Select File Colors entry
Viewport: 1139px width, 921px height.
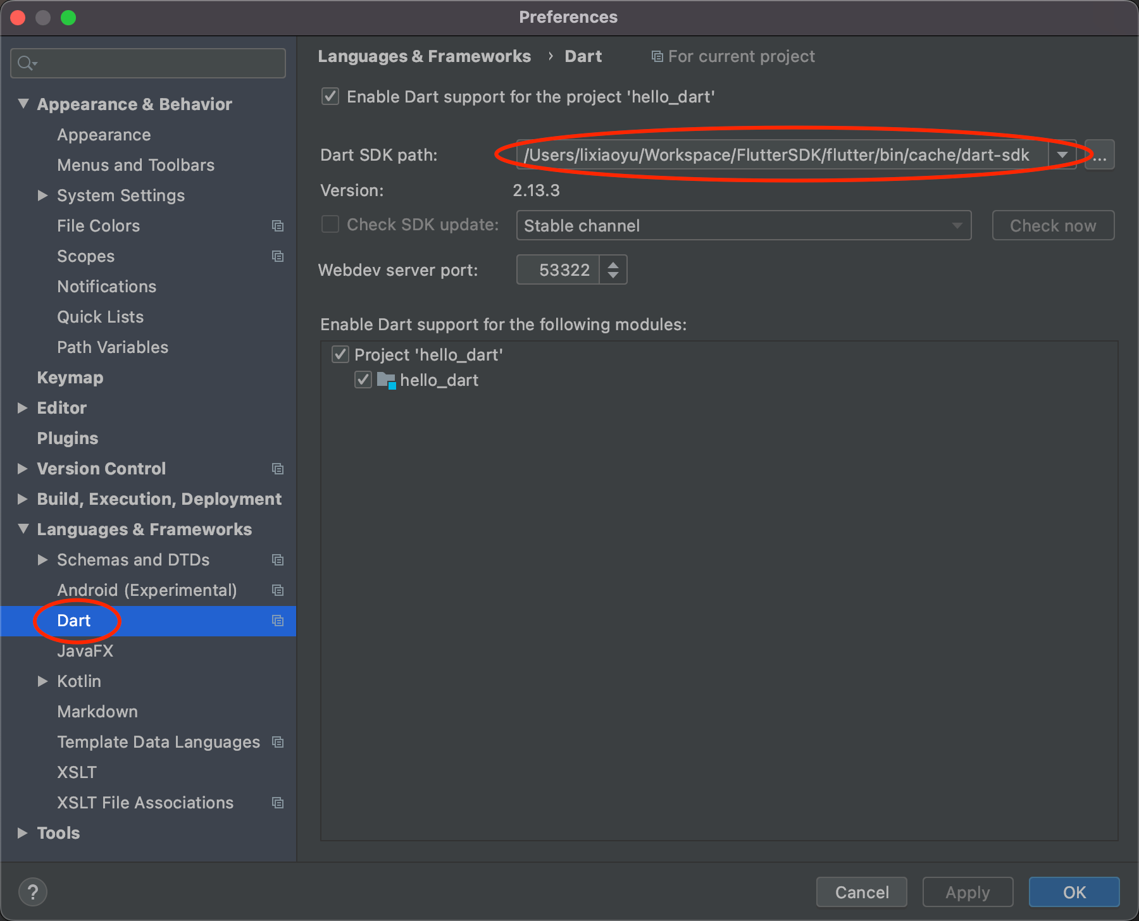click(x=98, y=226)
